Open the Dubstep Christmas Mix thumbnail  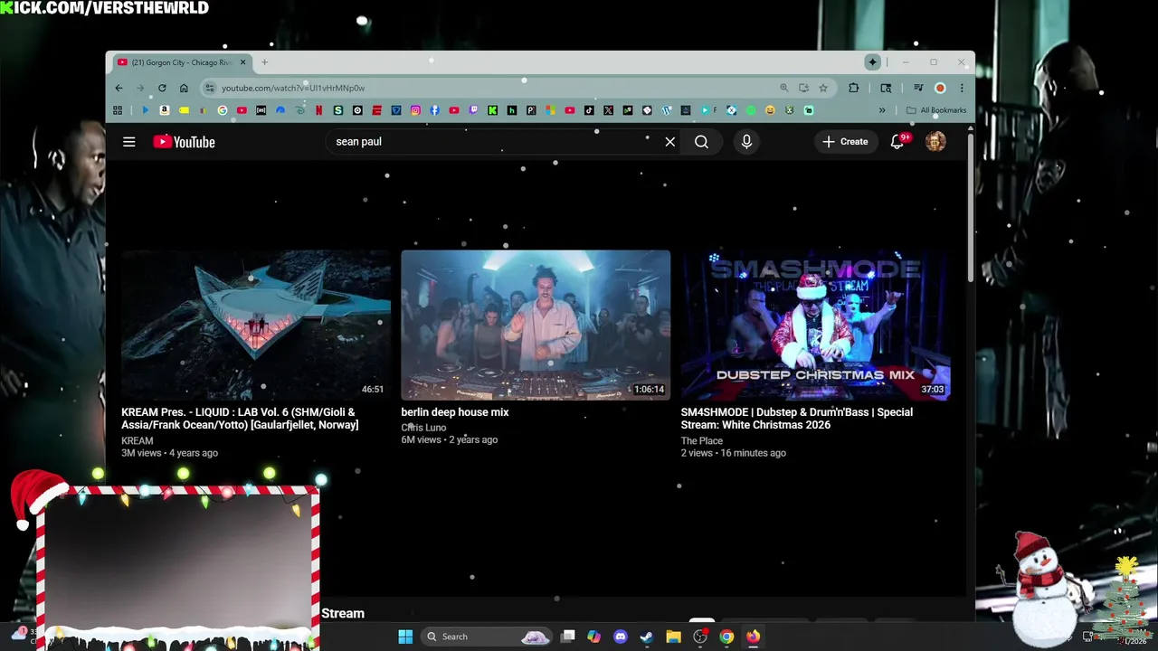coord(815,325)
